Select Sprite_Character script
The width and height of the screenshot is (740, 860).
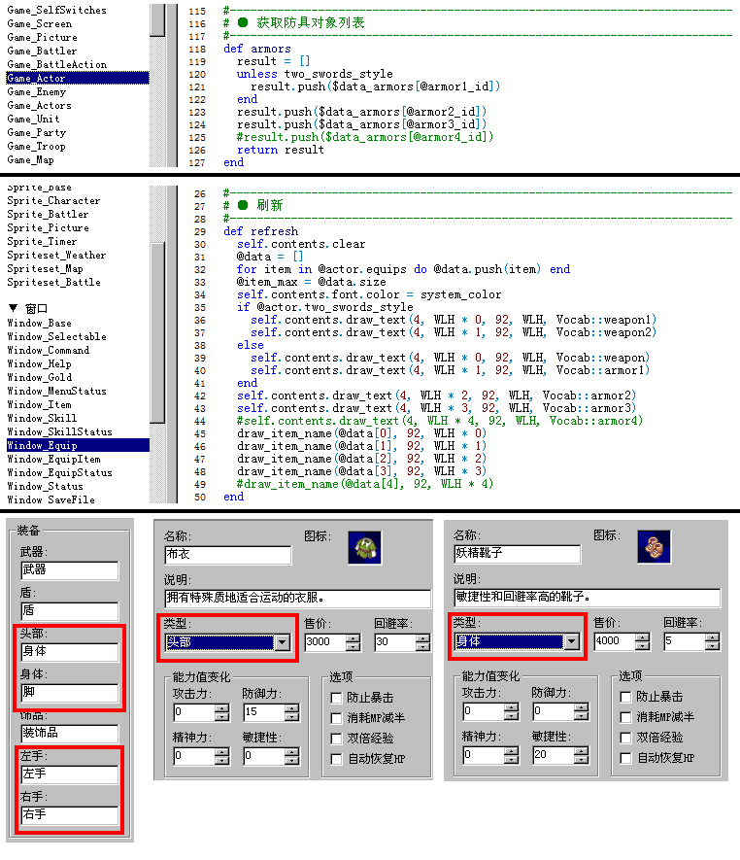53,201
